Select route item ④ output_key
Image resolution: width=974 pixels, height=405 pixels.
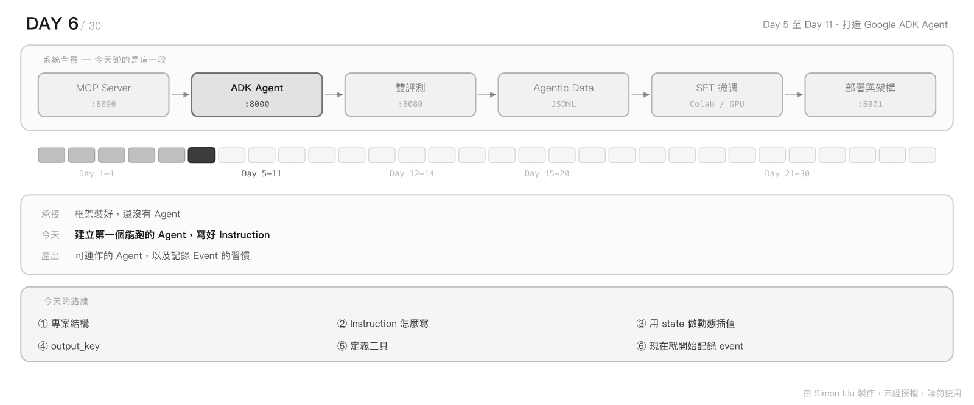(69, 346)
